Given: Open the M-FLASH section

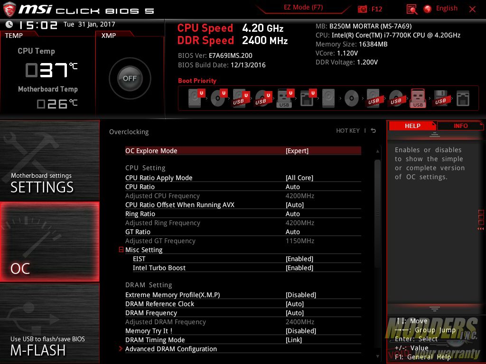Looking at the screenshot, I should 49,323.
